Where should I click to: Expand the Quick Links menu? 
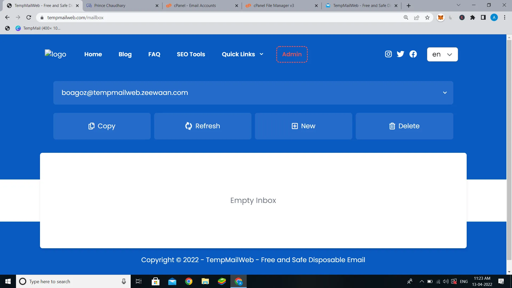click(242, 54)
